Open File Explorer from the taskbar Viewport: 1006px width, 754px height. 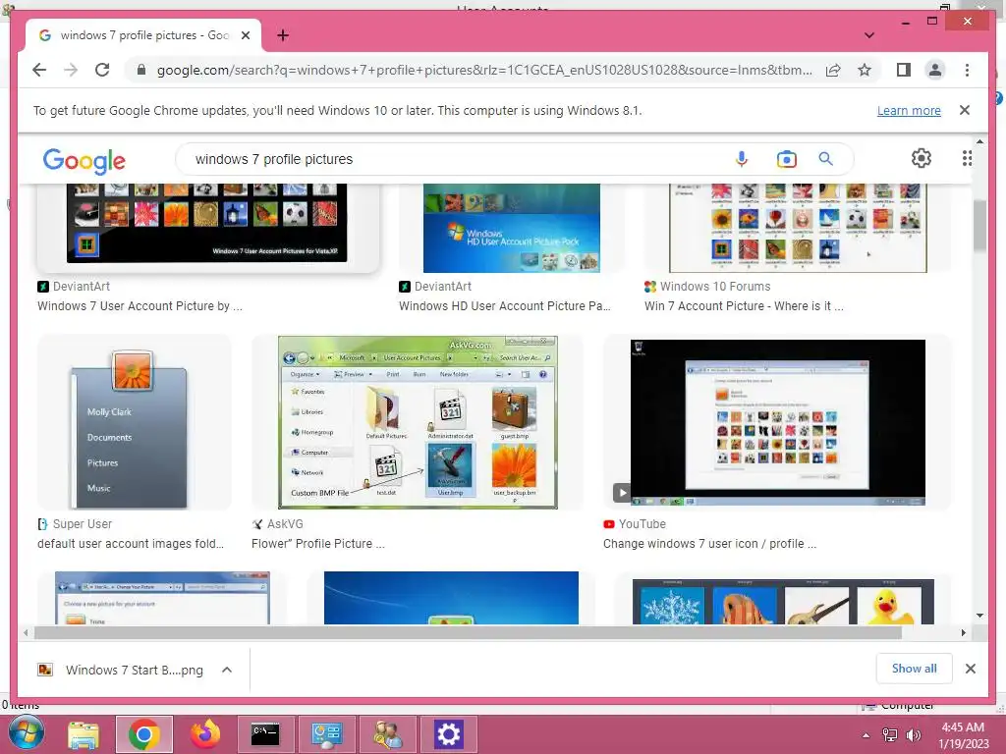click(84, 734)
